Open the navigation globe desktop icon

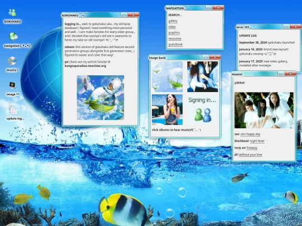(x=13, y=37)
